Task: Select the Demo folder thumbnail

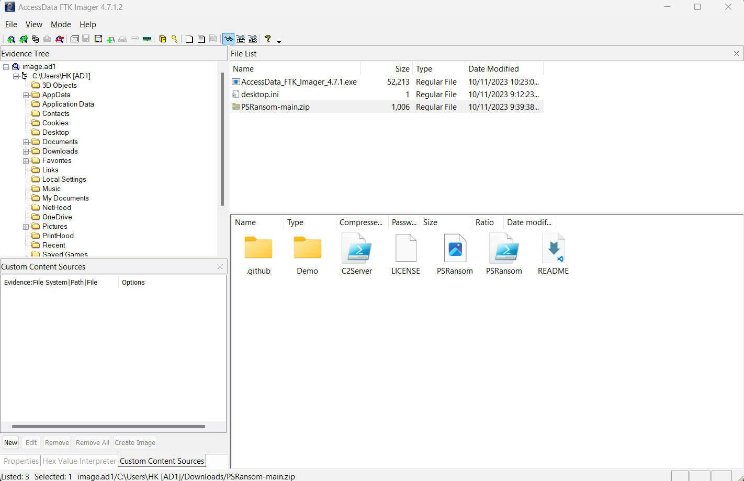Action: tap(308, 255)
